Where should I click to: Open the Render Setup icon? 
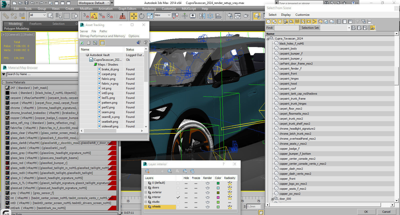pyautogui.click(x=230, y=16)
